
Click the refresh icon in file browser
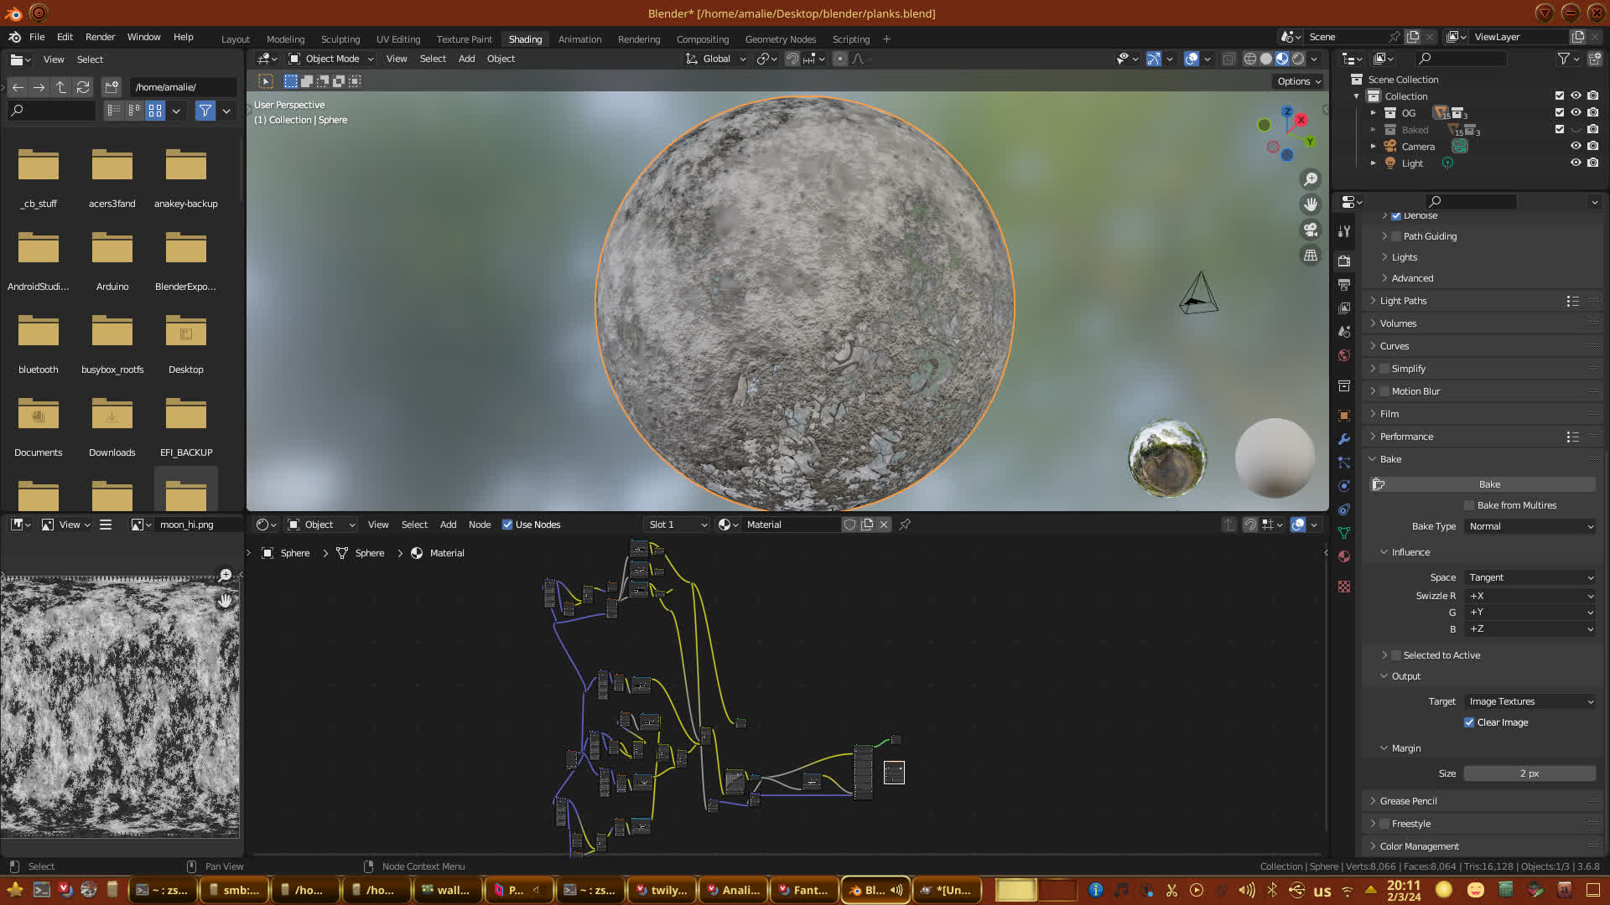pyautogui.click(x=83, y=87)
